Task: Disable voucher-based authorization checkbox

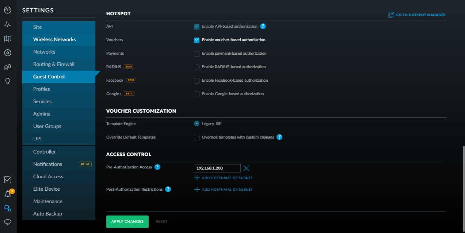Action: coord(197,40)
